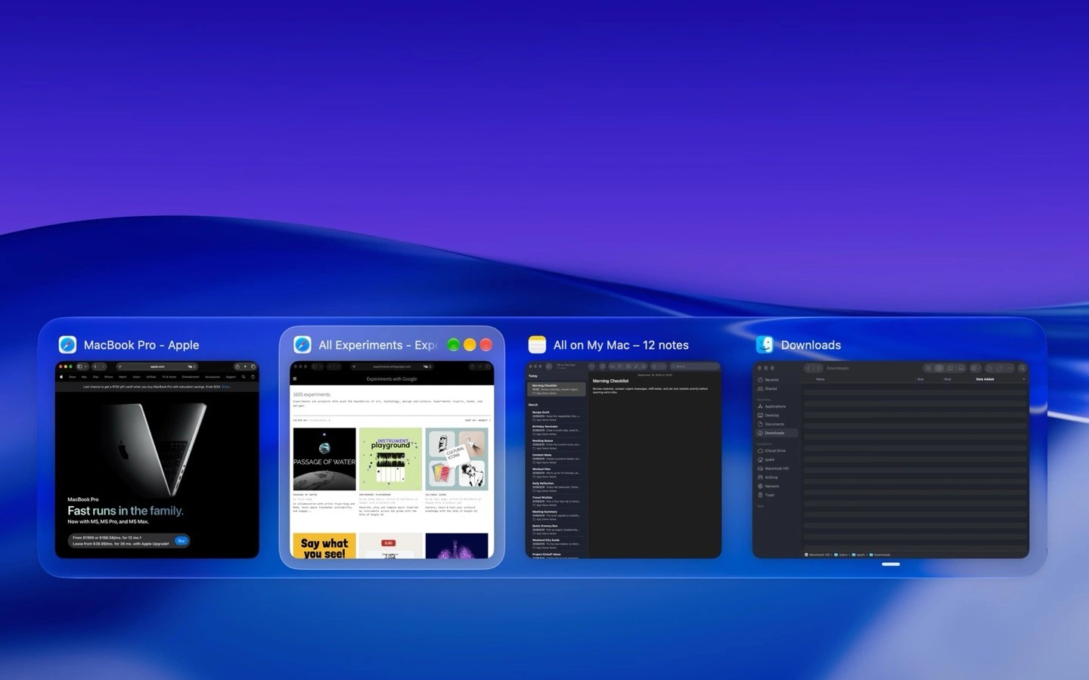1089x680 pixels.
Task: Click the Finder icon beside Downloads
Action: 765,345
